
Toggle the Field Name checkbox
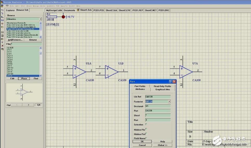146,138
